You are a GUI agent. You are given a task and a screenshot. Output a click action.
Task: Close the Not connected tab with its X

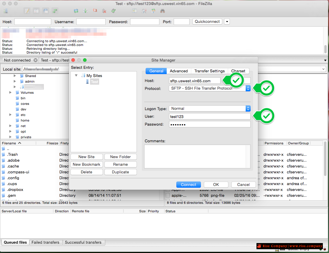point(35,60)
